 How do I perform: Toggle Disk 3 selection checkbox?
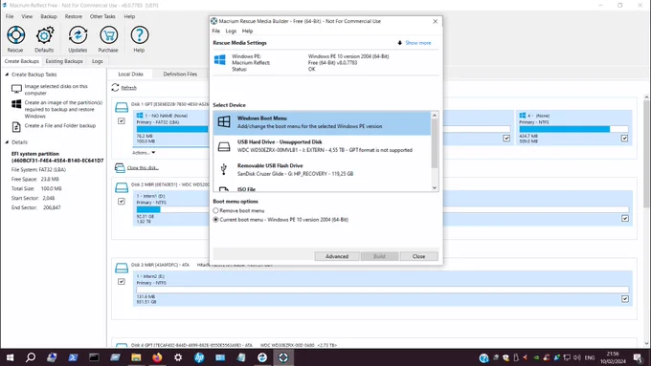pyautogui.click(x=122, y=282)
